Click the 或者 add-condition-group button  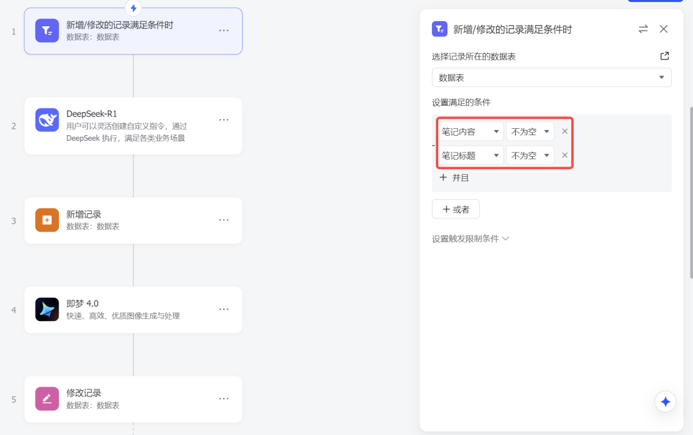pos(456,209)
